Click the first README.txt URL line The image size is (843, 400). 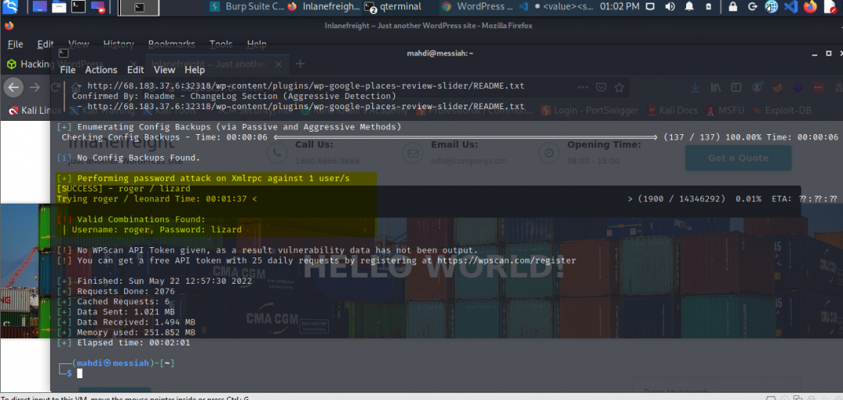pyautogui.click(x=305, y=86)
